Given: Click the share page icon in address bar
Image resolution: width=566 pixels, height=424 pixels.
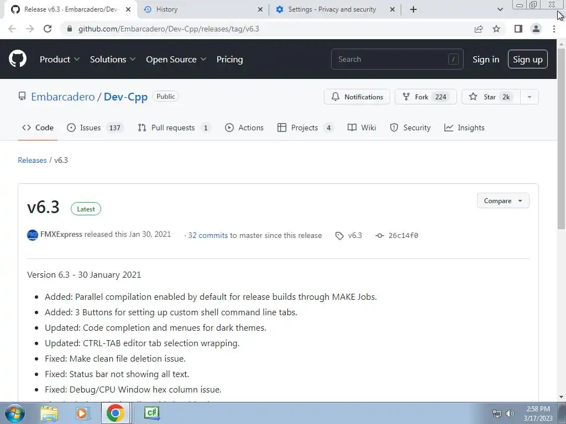Looking at the screenshot, I should [x=479, y=29].
